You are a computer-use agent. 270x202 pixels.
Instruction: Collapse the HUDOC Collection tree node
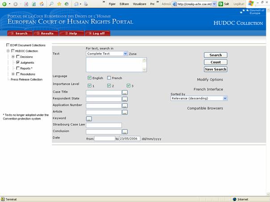[x=8, y=51]
